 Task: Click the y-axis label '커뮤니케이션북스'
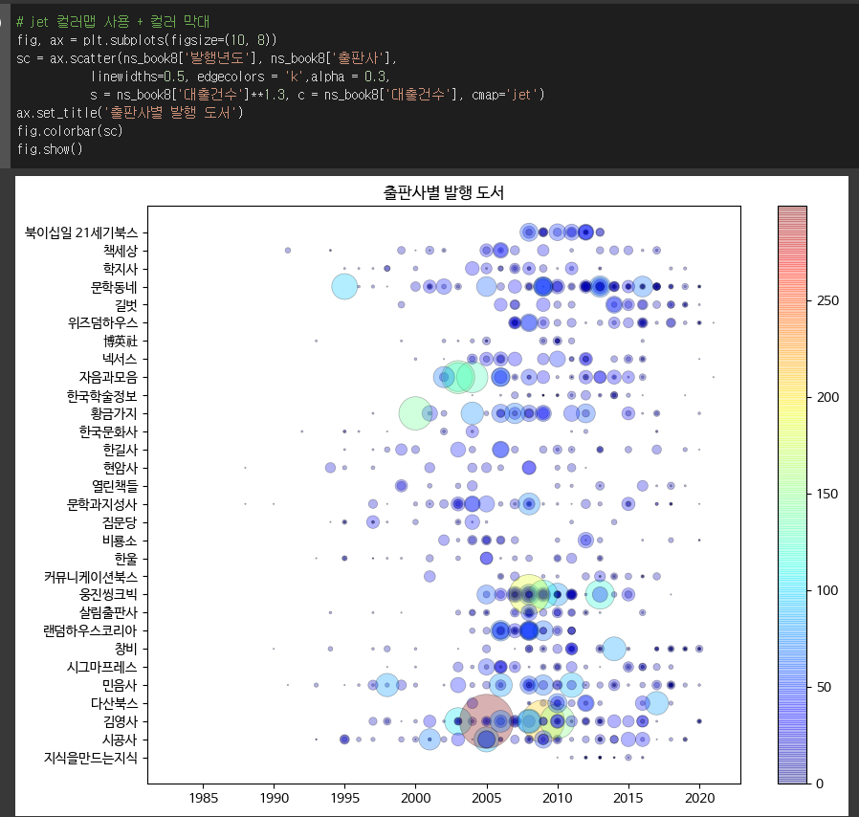pos(91,577)
